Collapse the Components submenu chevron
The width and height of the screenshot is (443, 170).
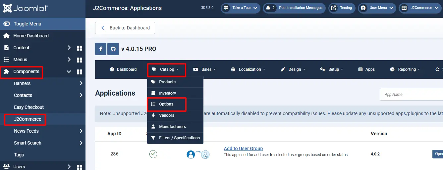[x=69, y=71]
